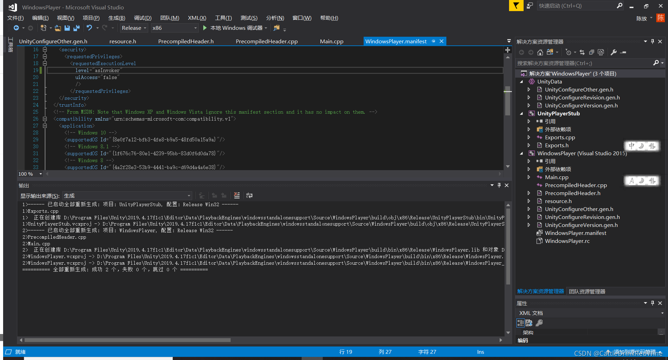The image size is (668, 360).
Task: Pin the WindowsPlayer.manifest tab
Action: 434,41
